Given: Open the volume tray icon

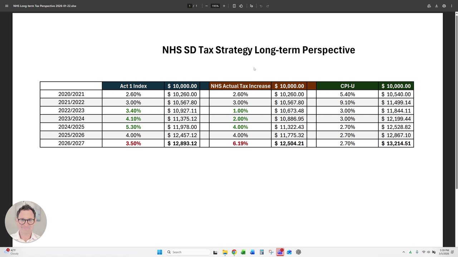Looking at the screenshot, I should point(428,252).
